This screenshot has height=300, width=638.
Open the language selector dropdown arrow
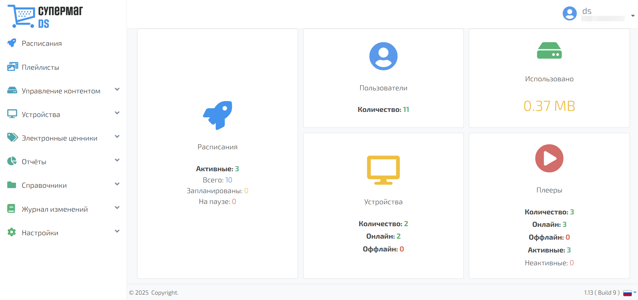[635, 292]
